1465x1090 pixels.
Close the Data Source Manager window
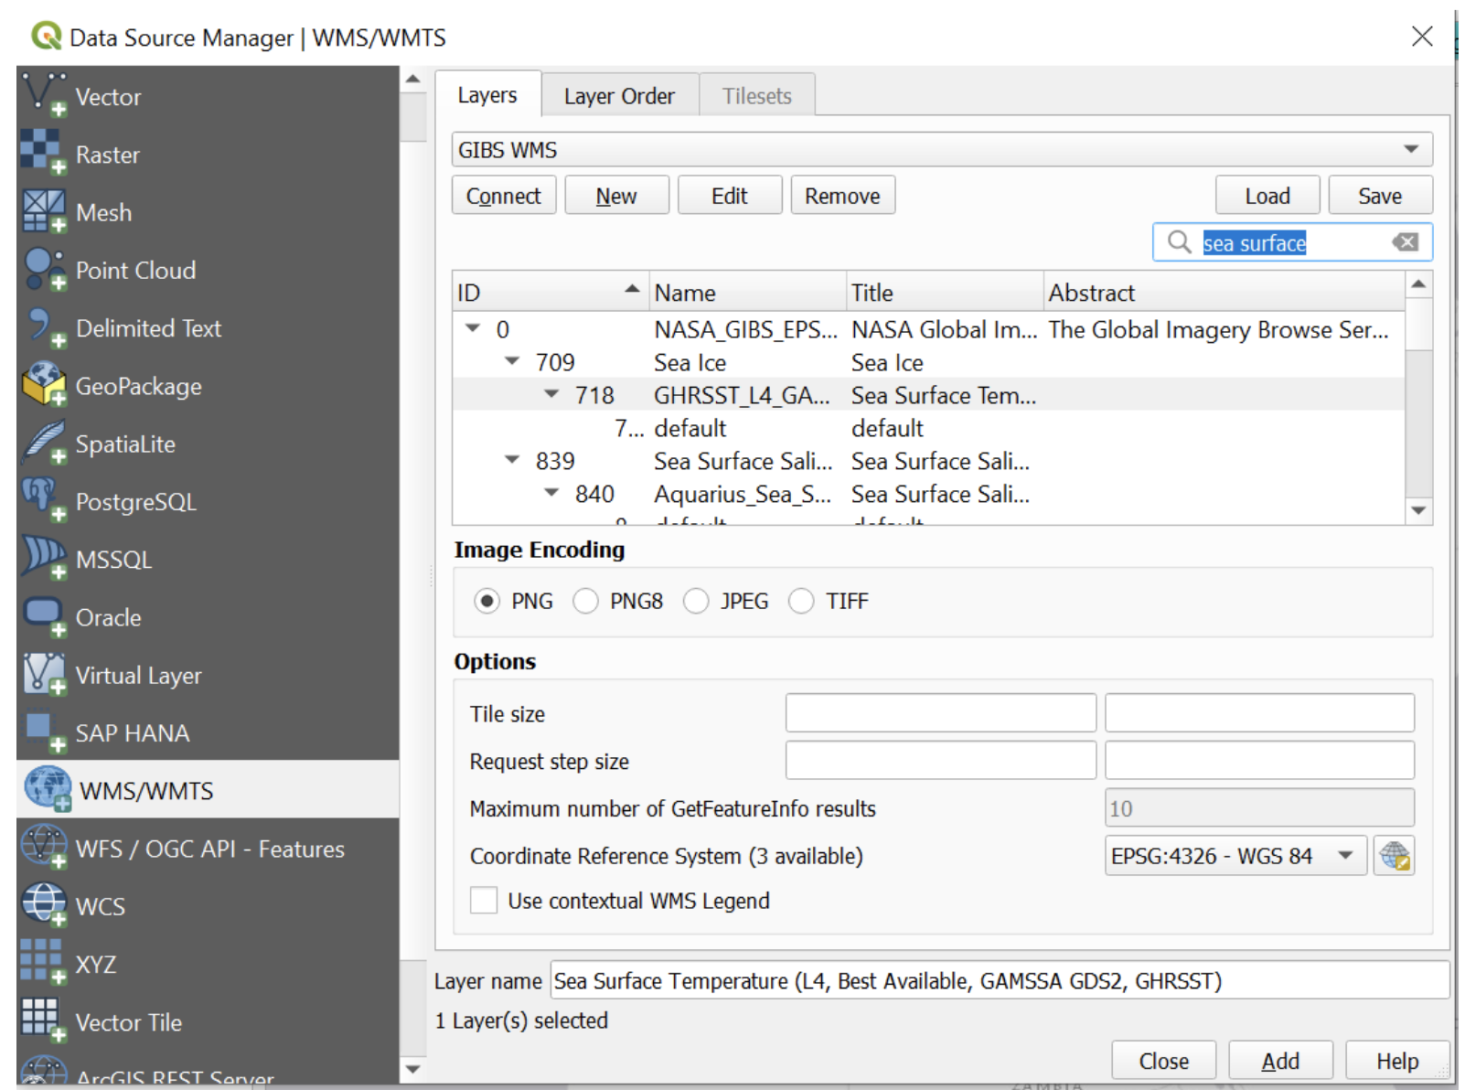point(1421,37)
